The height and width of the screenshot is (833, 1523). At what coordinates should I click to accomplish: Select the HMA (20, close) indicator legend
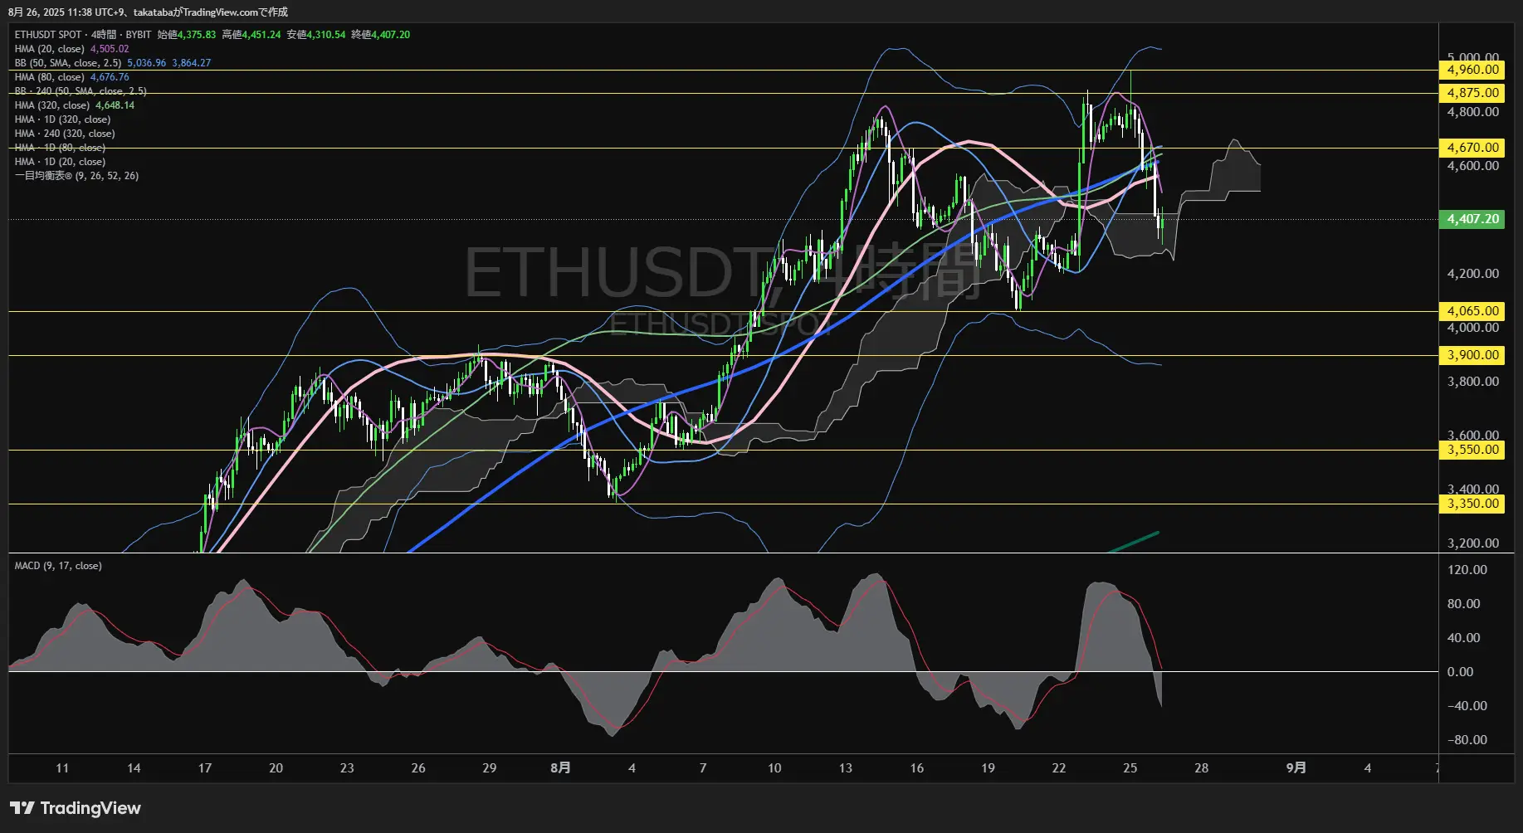click(50, 49)
